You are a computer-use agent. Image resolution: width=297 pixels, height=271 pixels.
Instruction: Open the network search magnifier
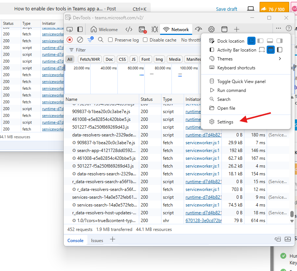(x=101, y=40)
